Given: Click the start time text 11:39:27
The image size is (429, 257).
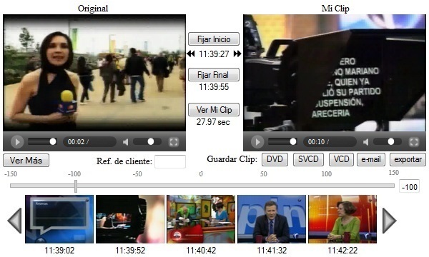Looking at the screenshot, I should click(214, 54).
